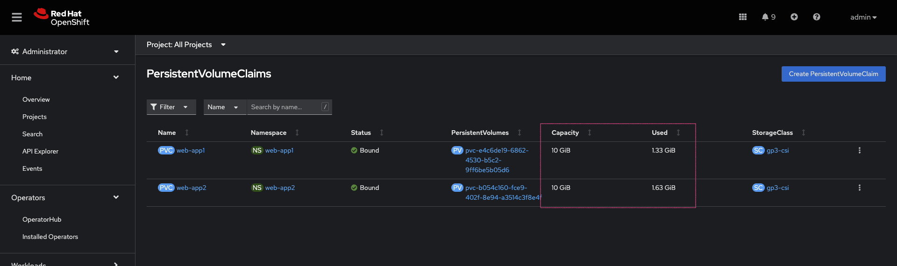The image size is (897, 266).
Task: Click the plus quick-create icon
Action: [794, 17]
